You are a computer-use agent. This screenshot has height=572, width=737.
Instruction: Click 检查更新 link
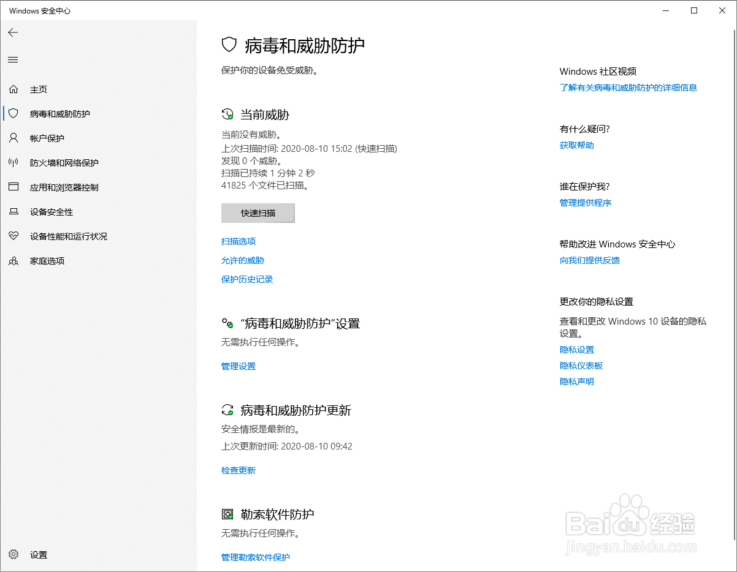click(239, 470)
